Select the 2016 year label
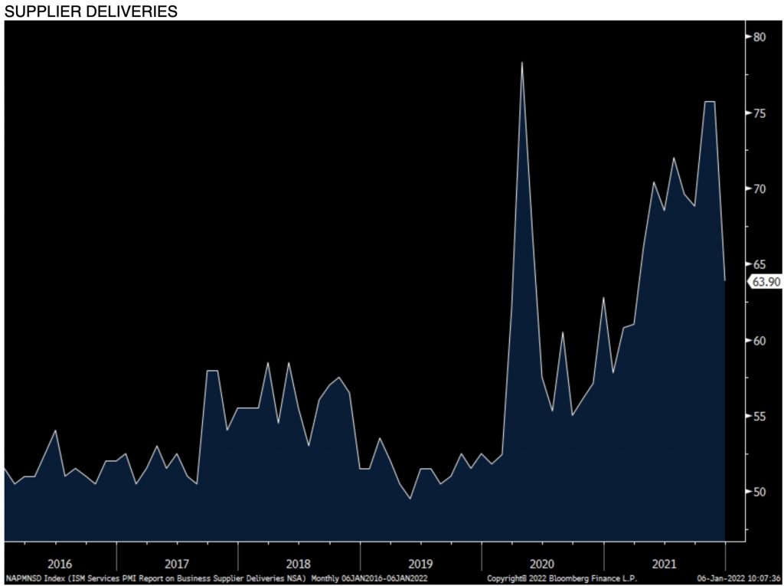The width and height of the screenshot is (784, 586). [x=59, y=561]
